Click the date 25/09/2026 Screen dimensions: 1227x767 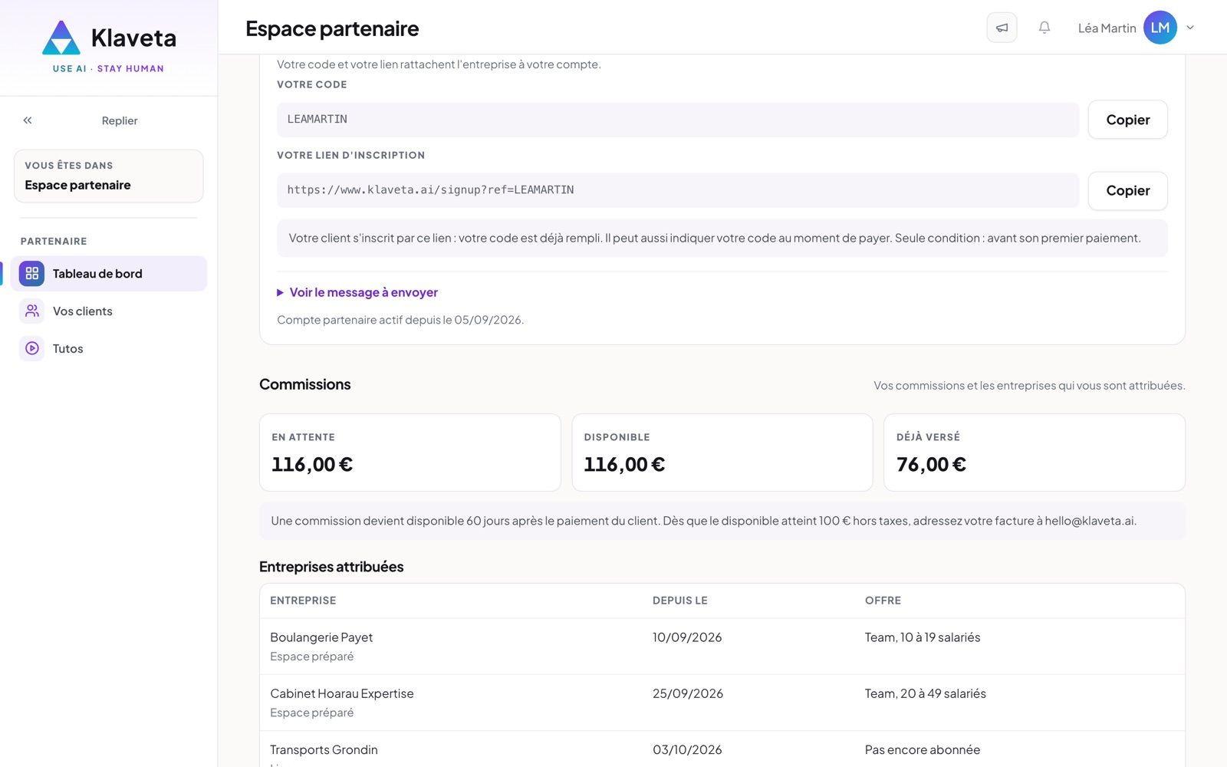point(688,693)
